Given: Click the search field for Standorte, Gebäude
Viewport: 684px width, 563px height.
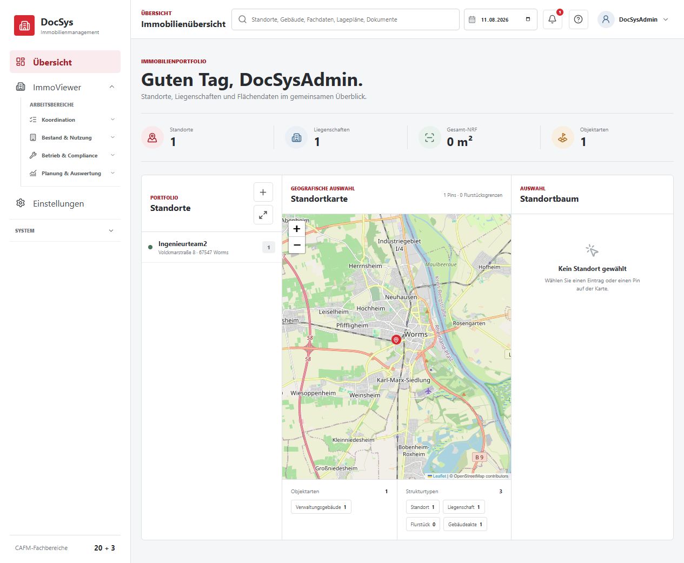Looking at the screenshot, I should click(345, 19).
